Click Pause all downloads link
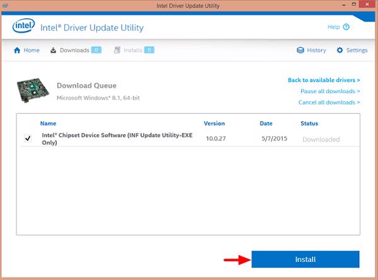The image size is (378, 280). click(330, 91)
